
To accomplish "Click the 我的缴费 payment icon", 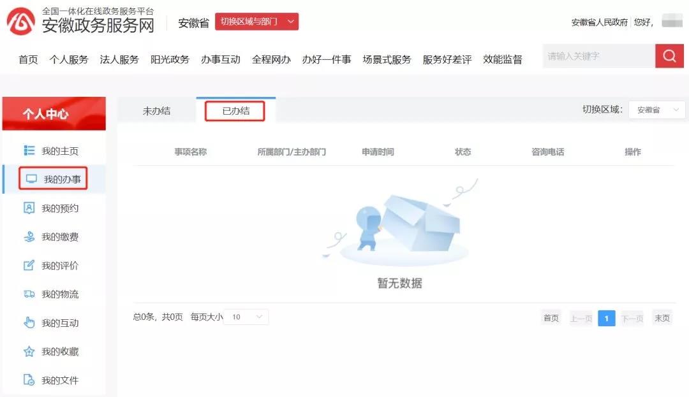I will coord(29,237).
